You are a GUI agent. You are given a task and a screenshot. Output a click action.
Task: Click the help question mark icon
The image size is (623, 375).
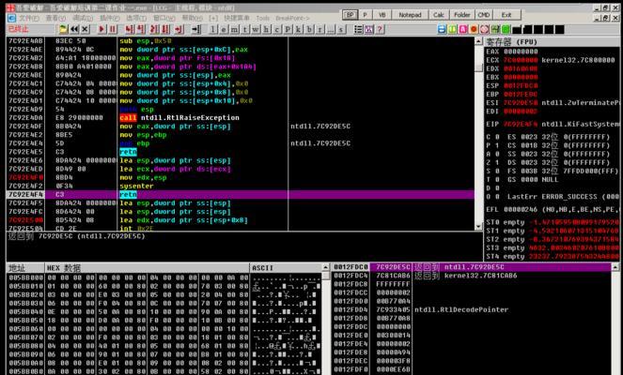[380, 29]
